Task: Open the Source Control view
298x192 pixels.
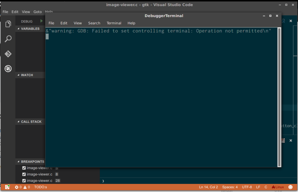Action: [x=8, y=54]
